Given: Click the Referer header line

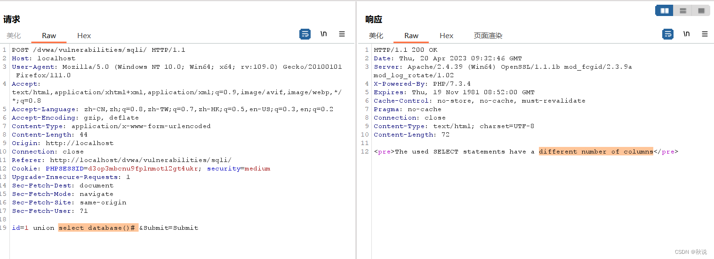Looking at the screenshot, I should [122, 160].
